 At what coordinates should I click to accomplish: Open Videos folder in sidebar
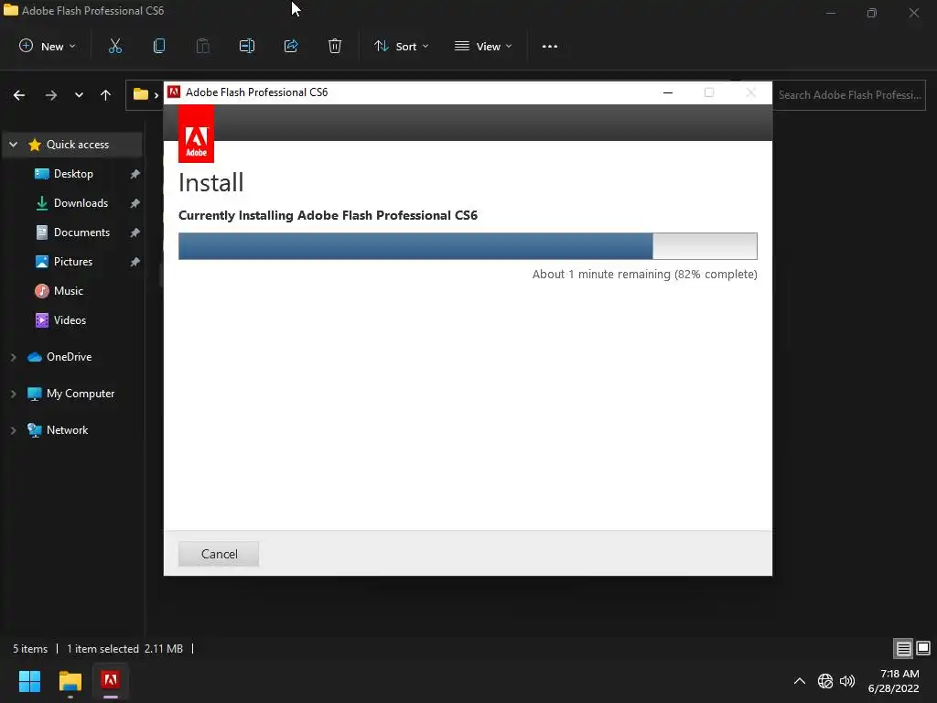pyautogui.click(x=70, y=320)
